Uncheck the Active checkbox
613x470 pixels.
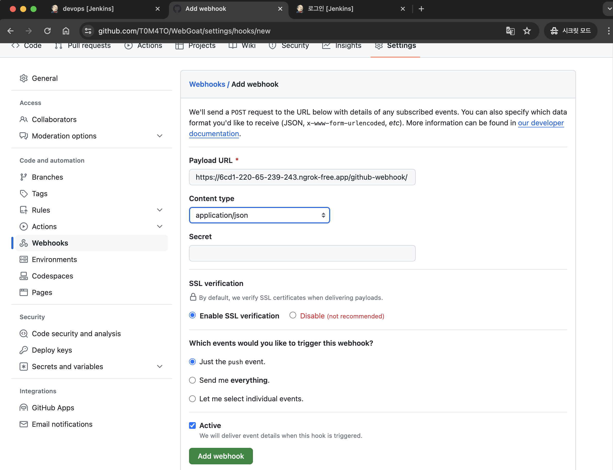(192, 425)
